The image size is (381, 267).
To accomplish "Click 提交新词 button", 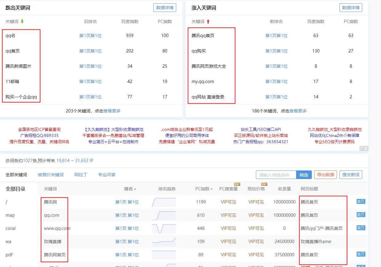I will [351, 175].
